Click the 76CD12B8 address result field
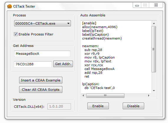The image size is (168, 123). click(x=33, y=64)
